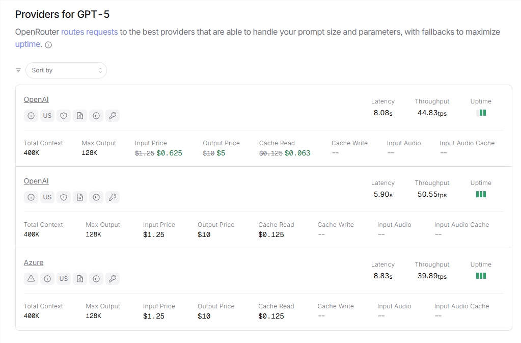Image resolution: width=521 pixels, height=343 pixels.
Task: Click the US region badge under Azure
Action: [64, 279]
